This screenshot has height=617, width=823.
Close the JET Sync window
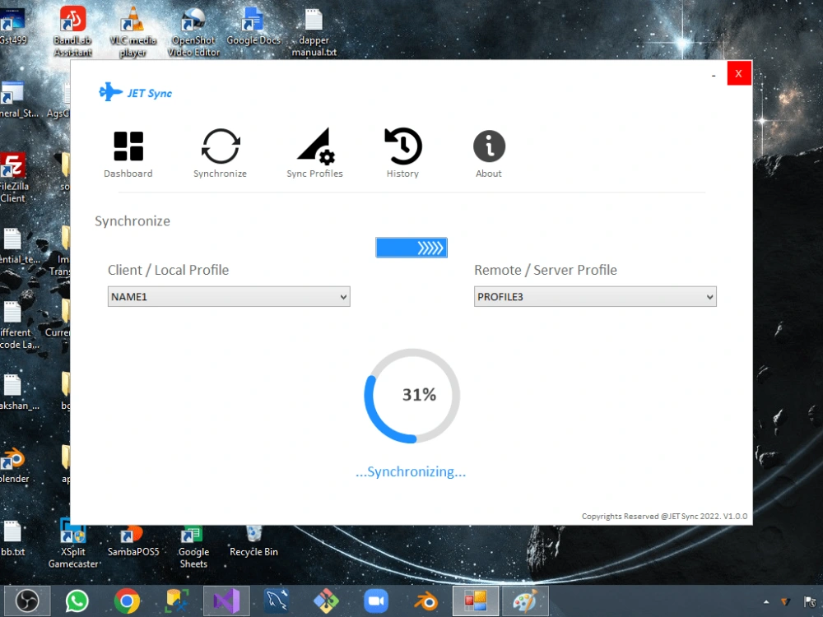click(738, 73)
